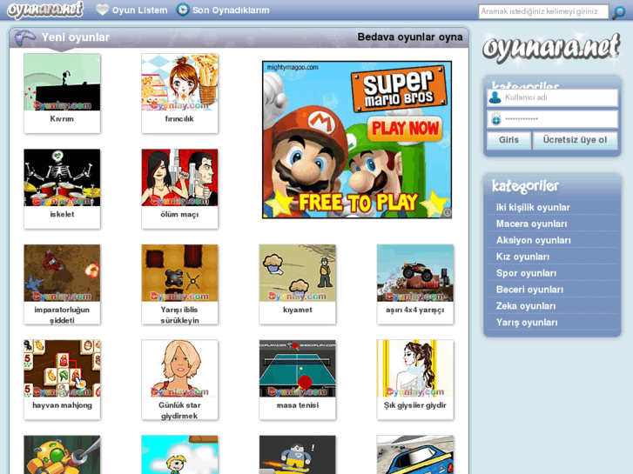
Task: Open Yarışı iblis sürükleyin game thumbnail
Action: point(179,273)
